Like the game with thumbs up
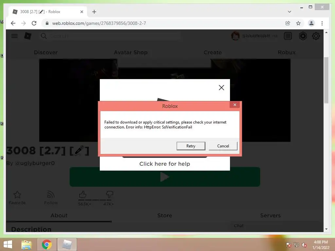This screenshot has height=251, width=335. click(x=83, y=195)
